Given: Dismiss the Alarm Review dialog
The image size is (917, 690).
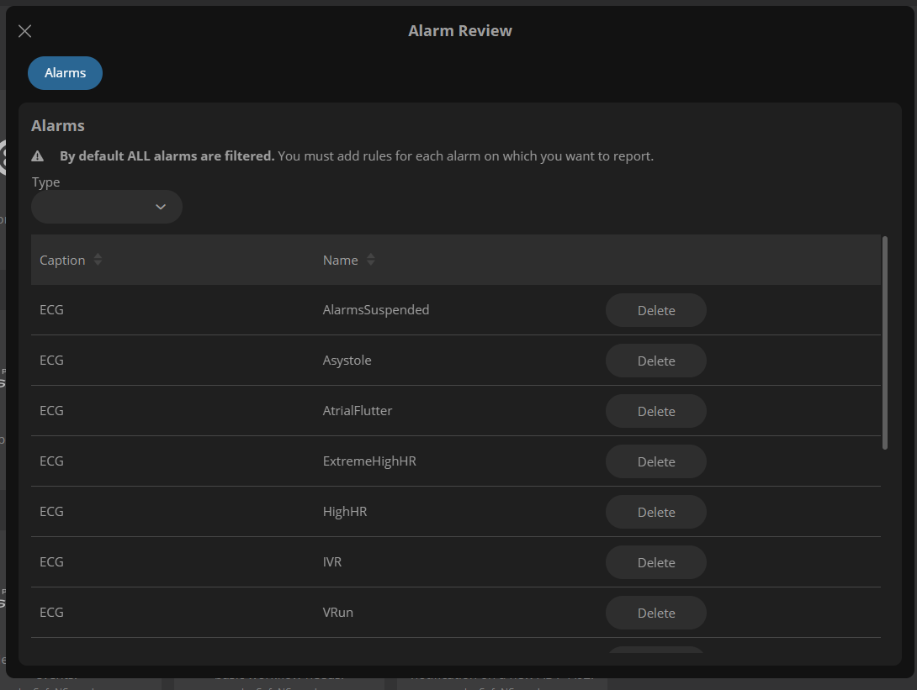Looking at the screenshot, I should 24,30.
